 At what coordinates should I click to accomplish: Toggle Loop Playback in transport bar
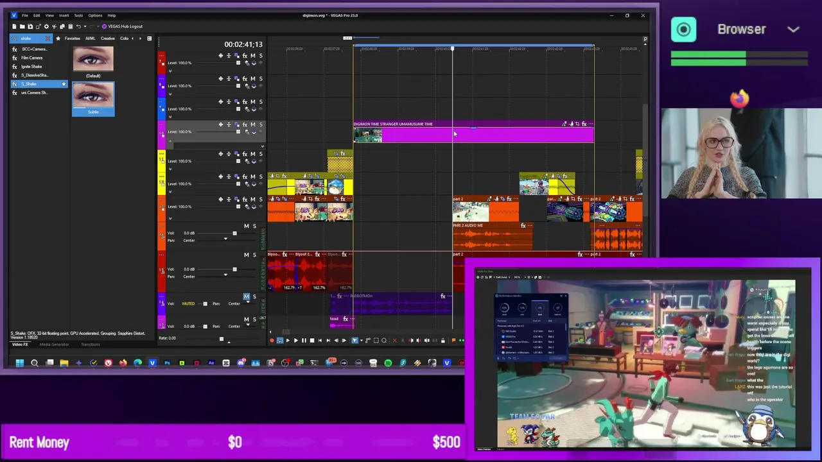279,341
